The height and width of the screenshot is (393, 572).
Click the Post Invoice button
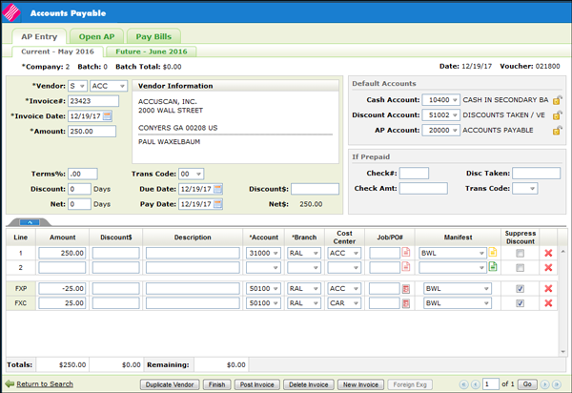tap(256, 383)
